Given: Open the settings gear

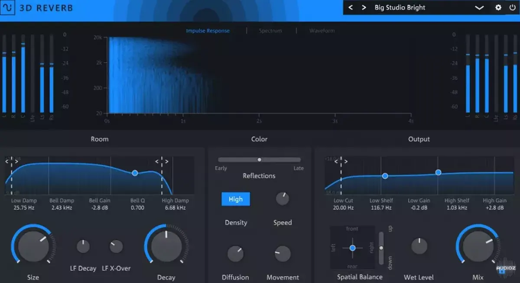Looking at the screenshot, I should pyautogui.click(x=498, y=8).
